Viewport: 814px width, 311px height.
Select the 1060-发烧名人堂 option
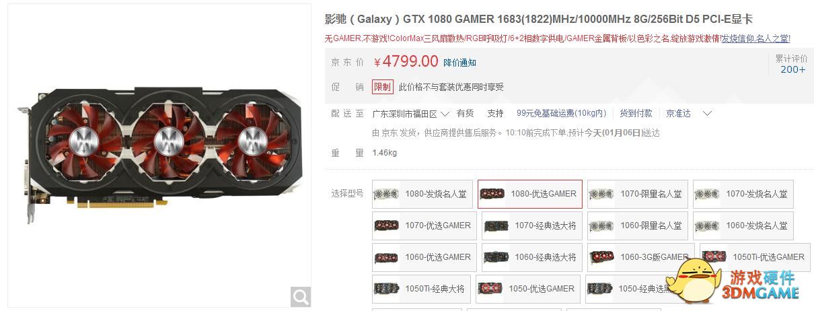[743, 226]
